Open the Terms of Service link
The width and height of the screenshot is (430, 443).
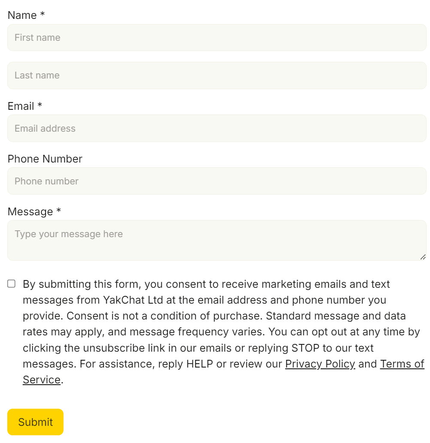pyautogui.click(x=402, y=364)
